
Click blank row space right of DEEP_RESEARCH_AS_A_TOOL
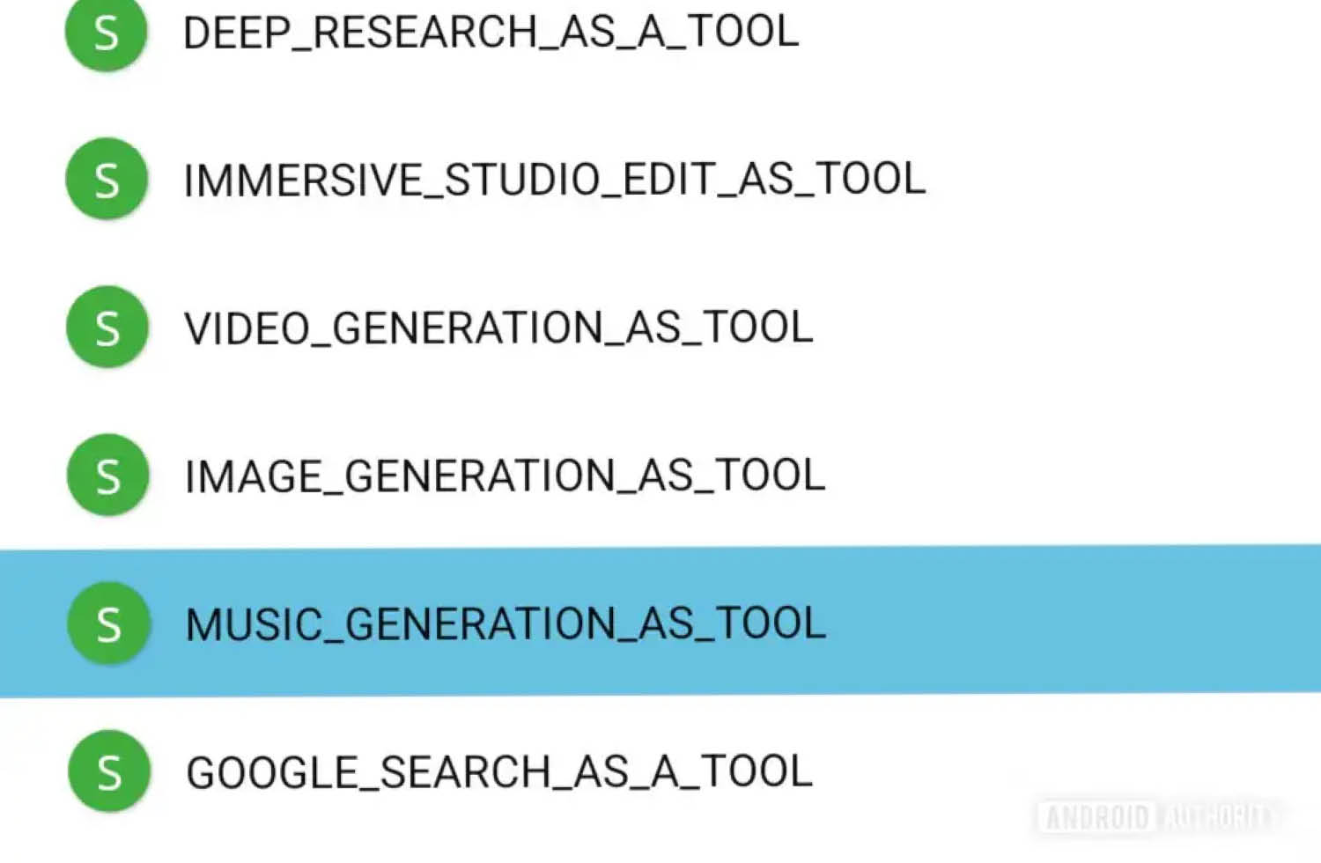(x=1057, y=33)
